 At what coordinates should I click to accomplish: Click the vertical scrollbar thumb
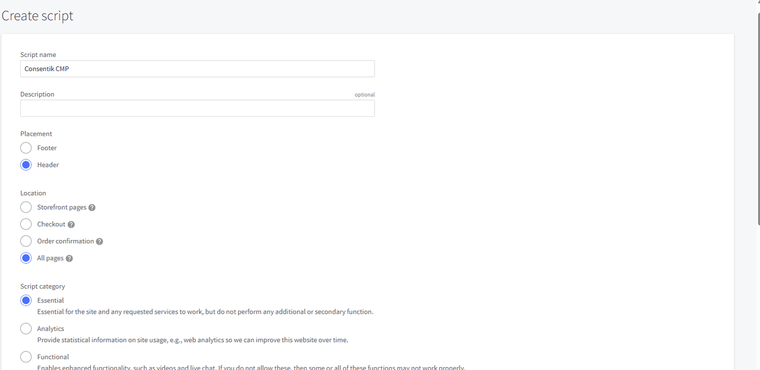[758, 119]
